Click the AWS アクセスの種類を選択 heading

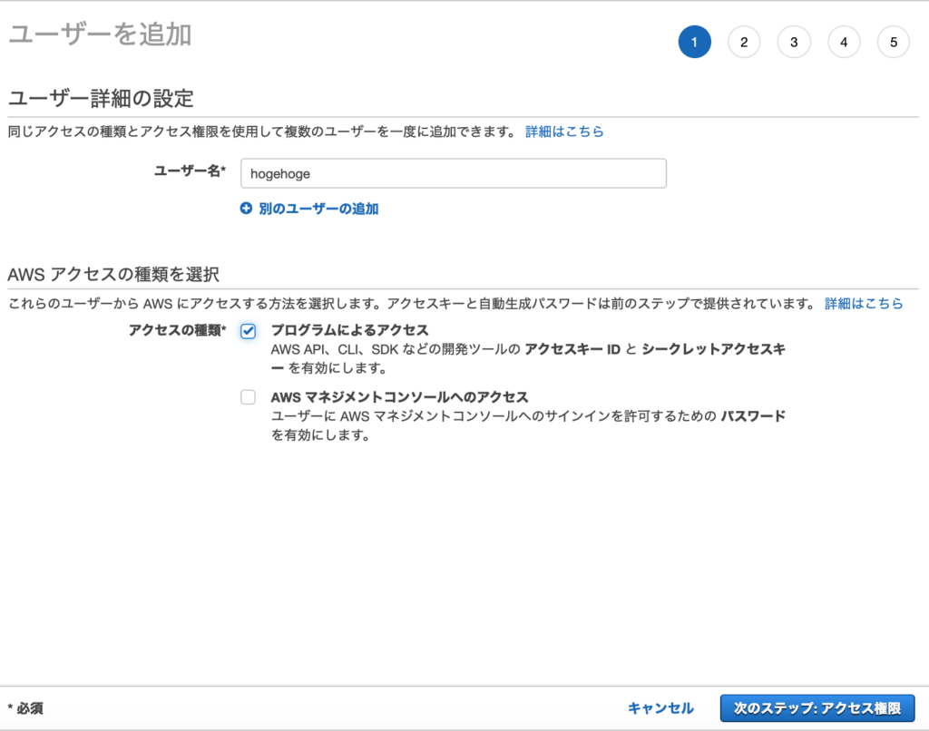click(x=113, y=274)
